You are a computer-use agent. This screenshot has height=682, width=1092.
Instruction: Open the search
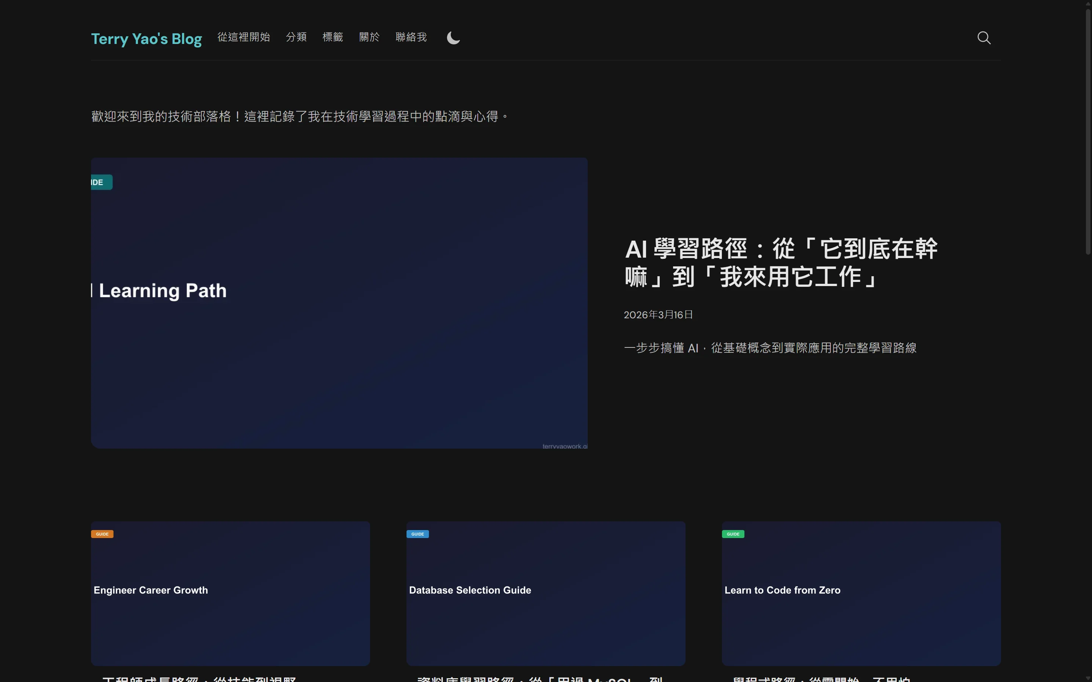[x=984, y=38]
